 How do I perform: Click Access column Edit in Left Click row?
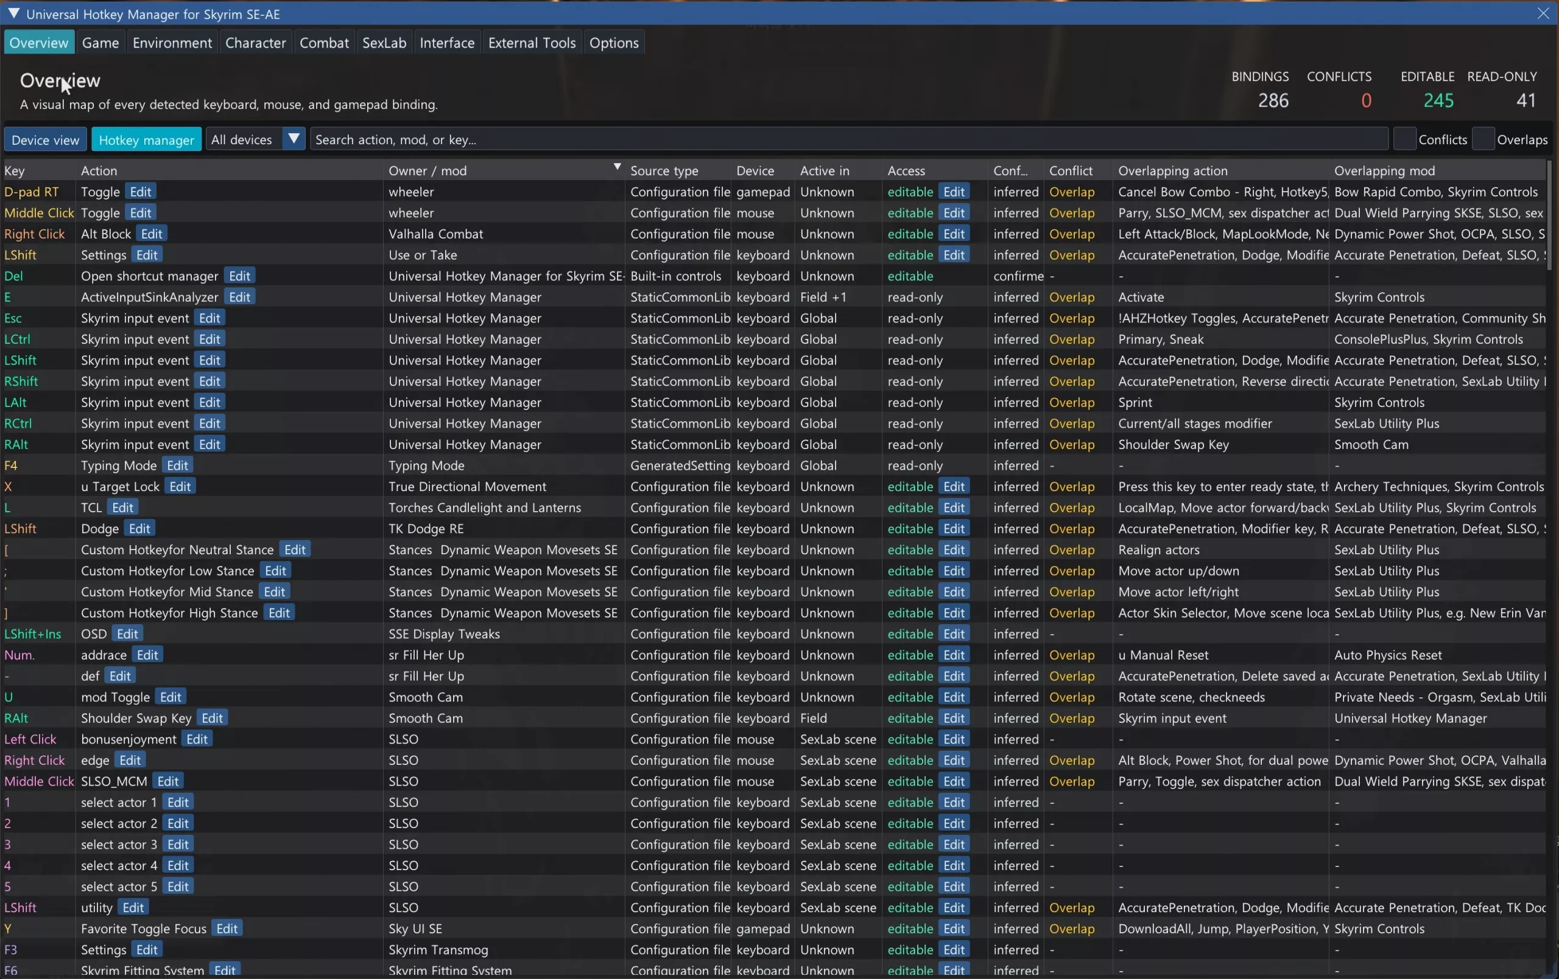coord(954,739)
